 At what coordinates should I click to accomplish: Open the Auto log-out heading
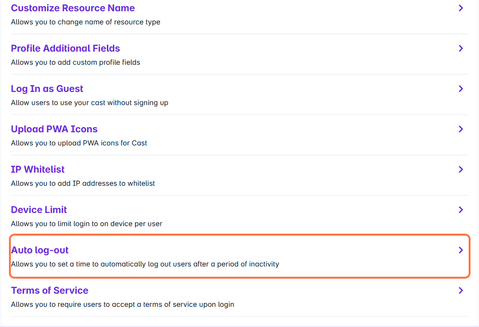coord(40,250)
